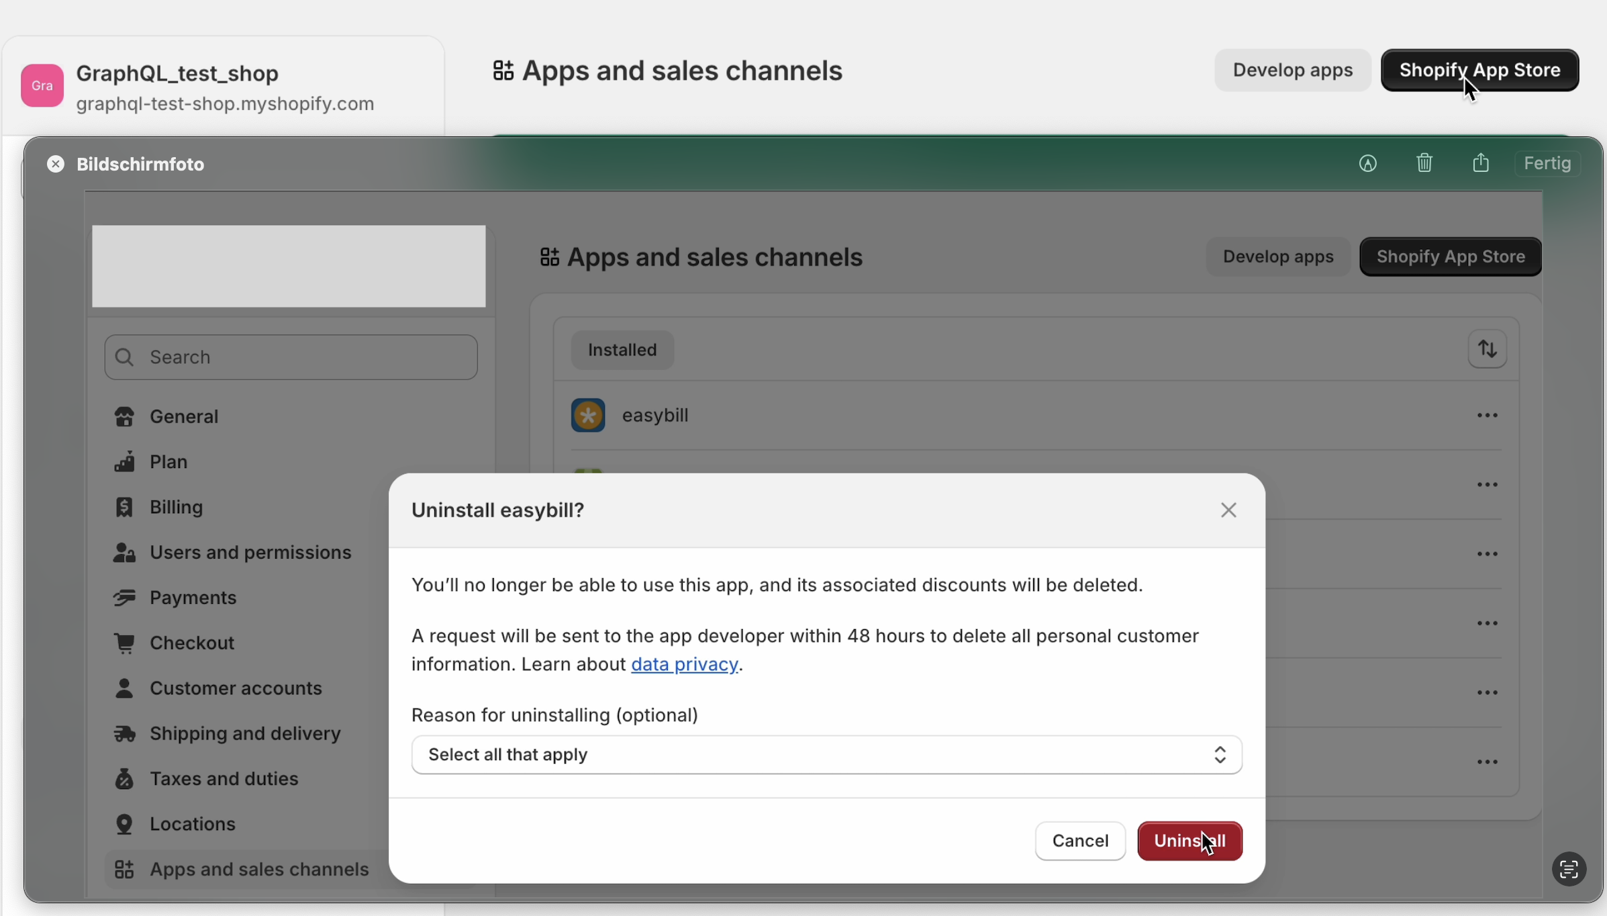Click Develop apps in the background window
This screenshot has height=916, width=1607.
pyautogui.click(x=1292, y=70)
